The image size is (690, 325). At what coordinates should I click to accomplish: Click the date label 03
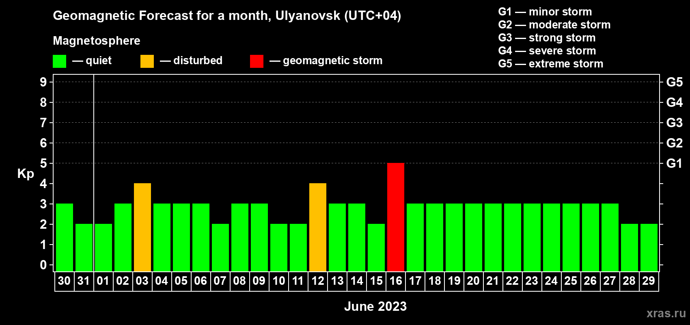[x=142, y=281]
